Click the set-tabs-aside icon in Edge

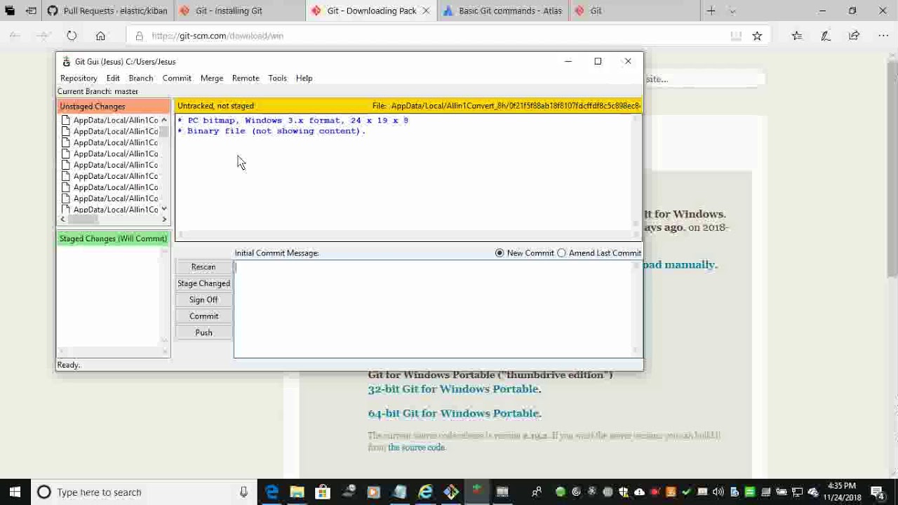pos(31,11)
